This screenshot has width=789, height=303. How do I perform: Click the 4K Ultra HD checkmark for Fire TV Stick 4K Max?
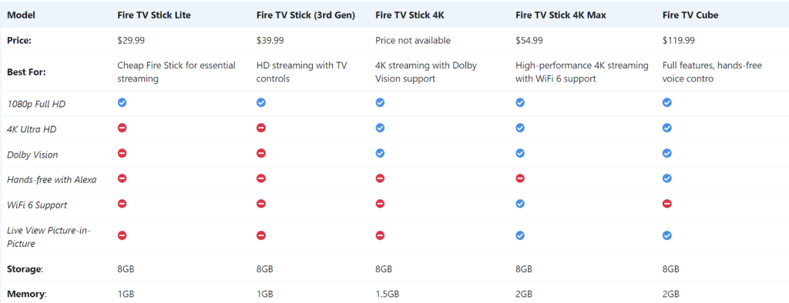point(520,128)
